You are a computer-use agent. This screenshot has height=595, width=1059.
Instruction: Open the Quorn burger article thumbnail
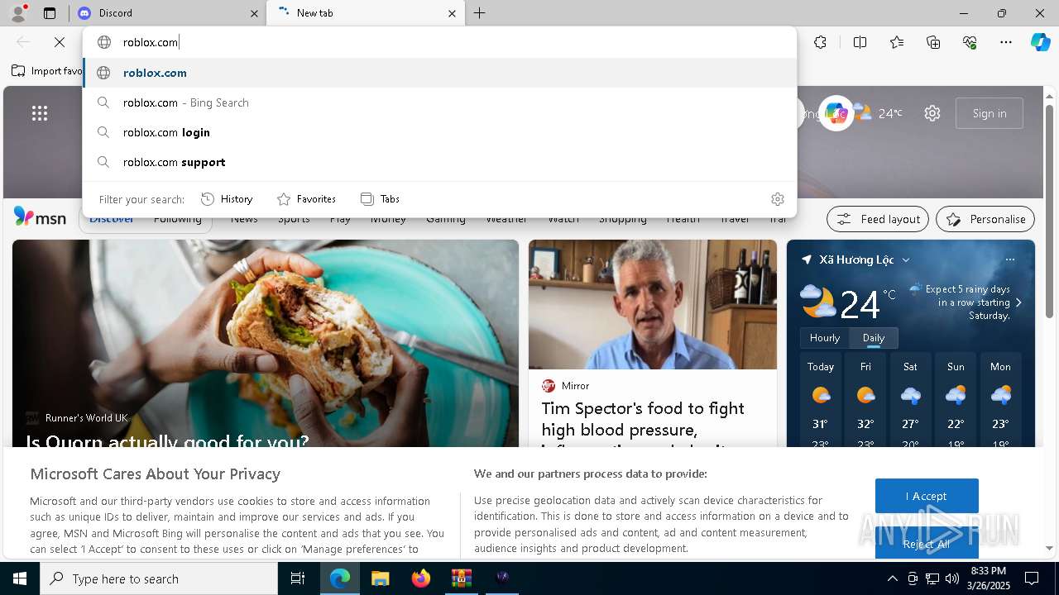[x=266, y=343]
